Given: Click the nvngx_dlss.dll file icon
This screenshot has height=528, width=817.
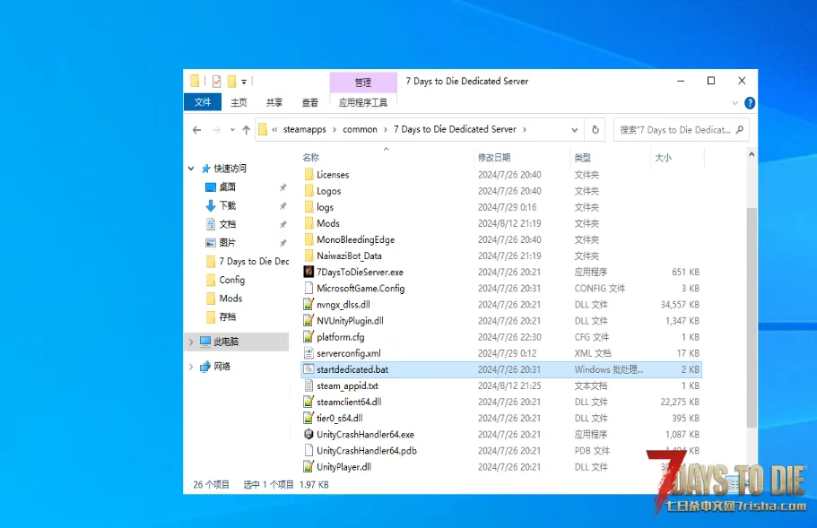Looking at the screenshot, I should [x=309, y=304].
